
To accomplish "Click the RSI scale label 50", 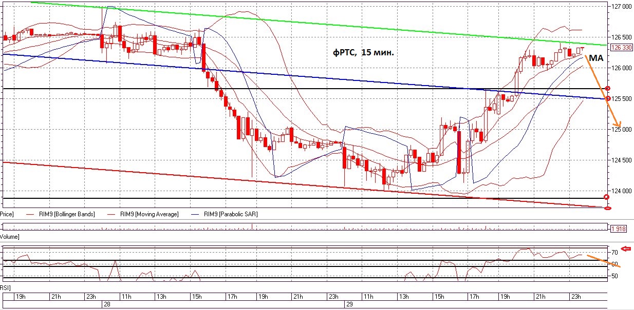I will coord(614,276).
